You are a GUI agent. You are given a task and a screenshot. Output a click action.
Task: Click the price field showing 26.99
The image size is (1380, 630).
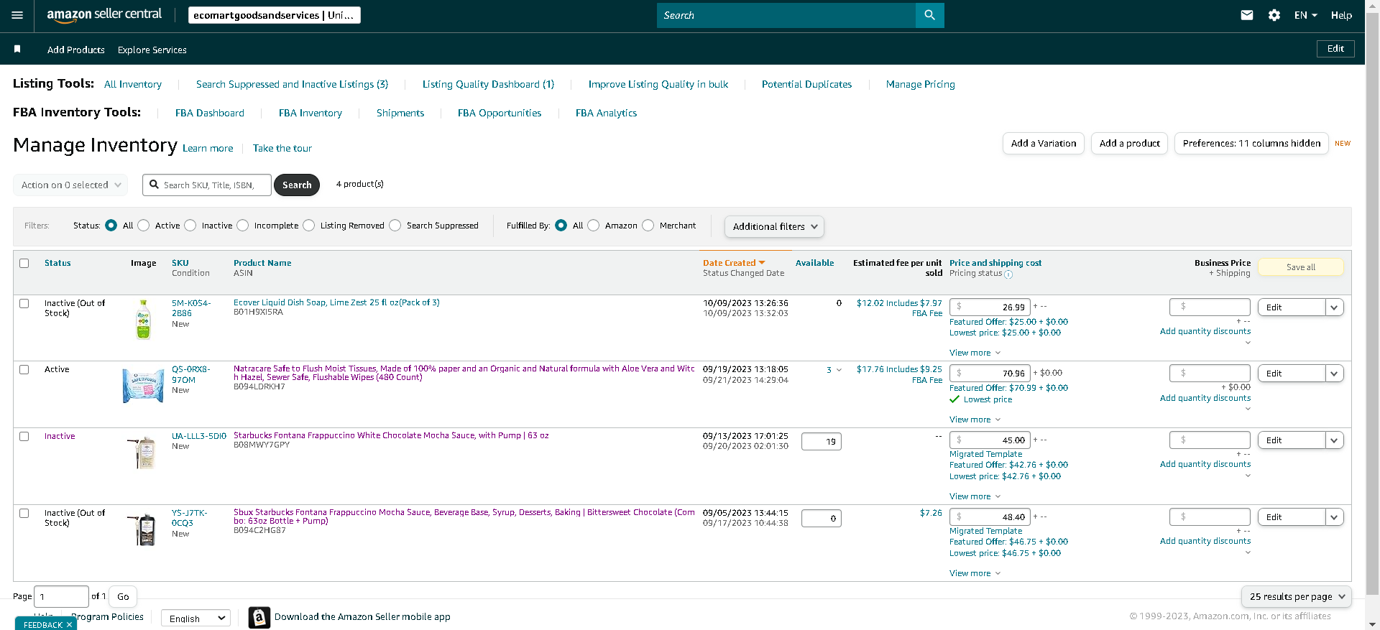pyautogui.click(x=990, y=307)
